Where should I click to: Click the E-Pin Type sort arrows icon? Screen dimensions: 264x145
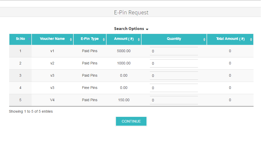(104, 40)
